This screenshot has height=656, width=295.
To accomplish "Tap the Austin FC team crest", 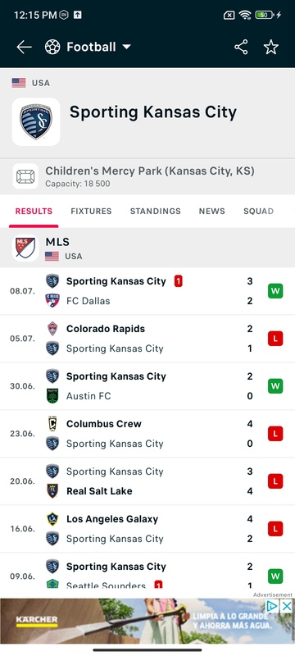I will click(x=52, y=396).
